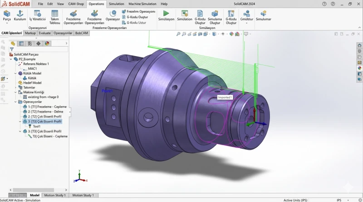
Task: Select MAC1 tree item
Action: coord(30,69)
